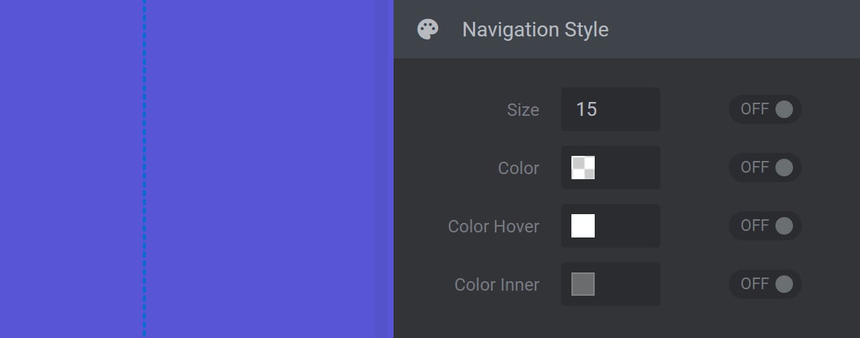Select the dashed vertical guide line

[144, 169]
